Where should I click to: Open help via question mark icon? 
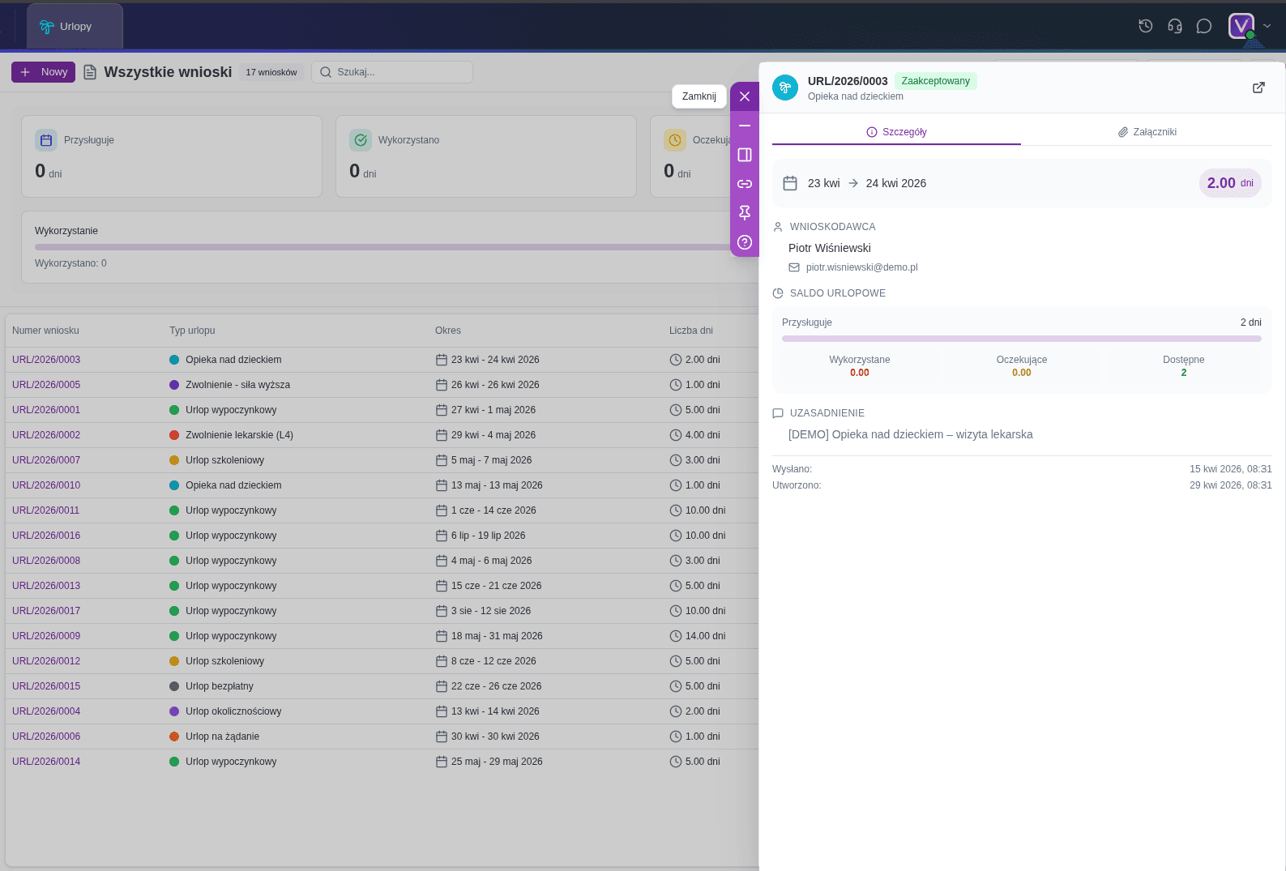744,242
